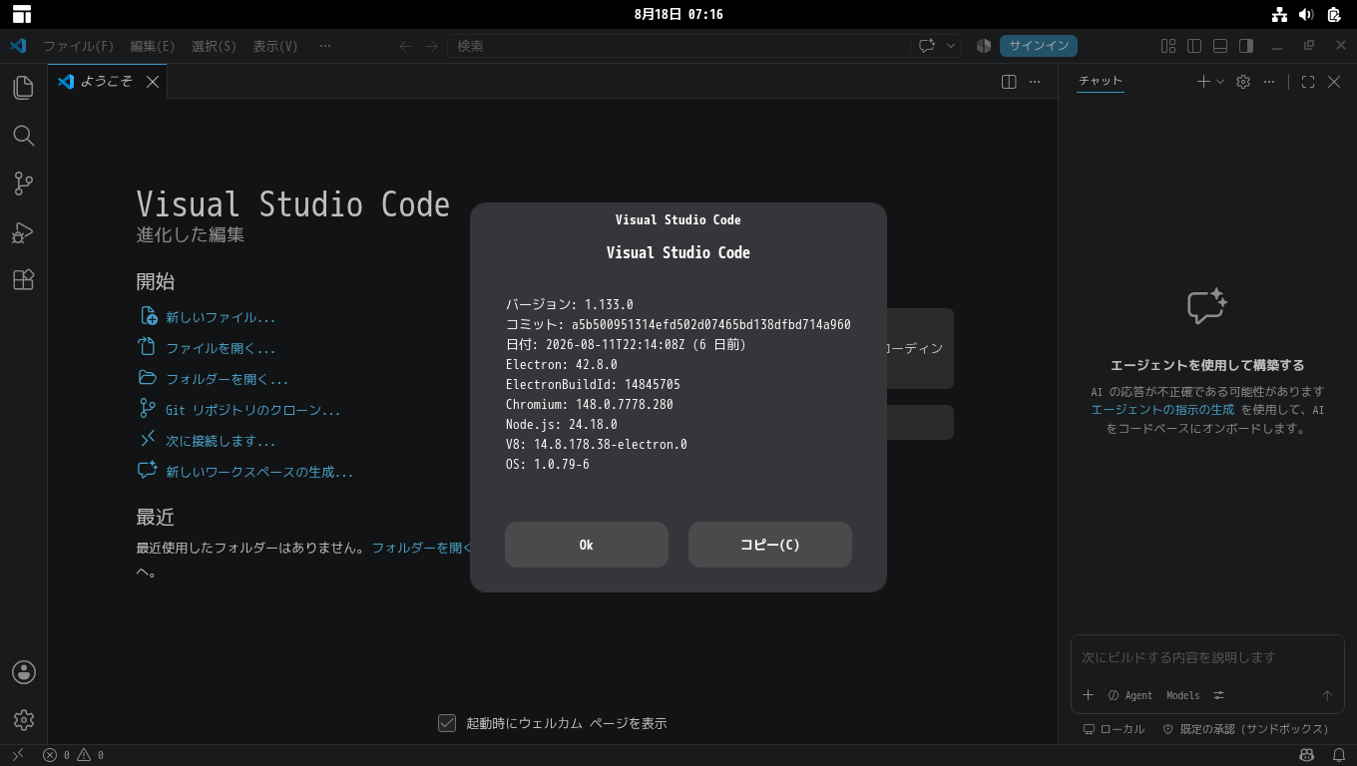Viewport: 1357px width, 766px height.
Task: Open the volume indicator in the top bar
Action: 1307,14
